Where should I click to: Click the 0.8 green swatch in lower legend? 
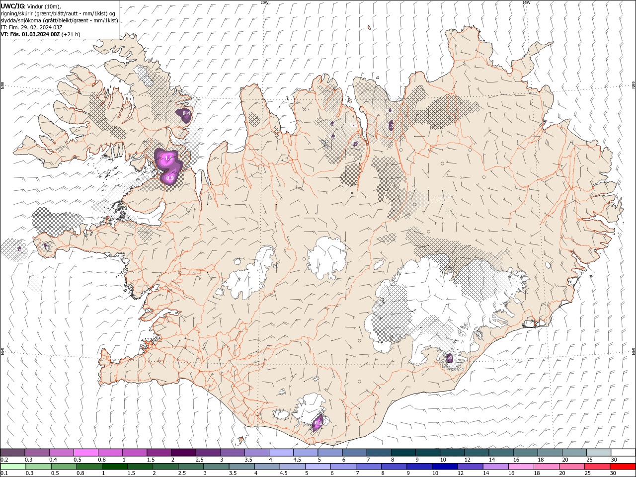pos(88,467)
